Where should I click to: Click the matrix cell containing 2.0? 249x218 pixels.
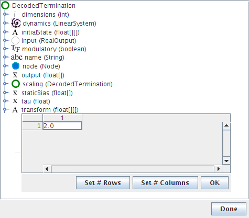pos(62,126)
